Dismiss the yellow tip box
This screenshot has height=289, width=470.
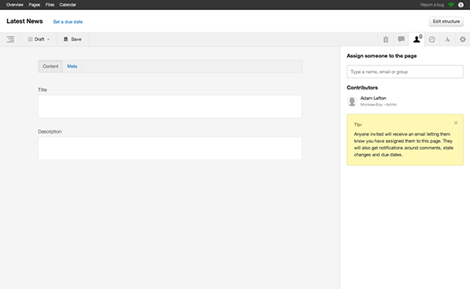pyautogui.click(x=456, y=123)
